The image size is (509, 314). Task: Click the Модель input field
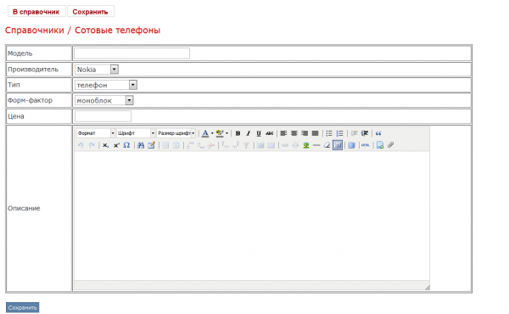coord(131,53)
